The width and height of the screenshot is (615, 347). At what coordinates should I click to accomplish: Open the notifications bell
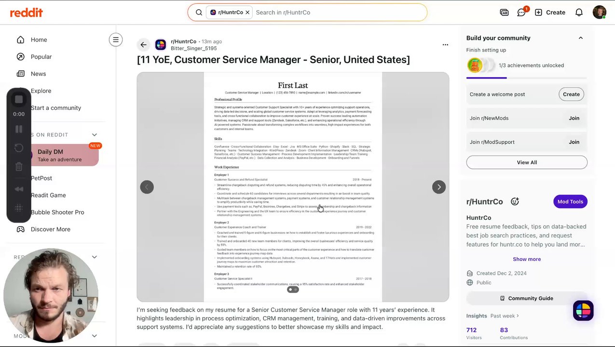[579, 13]
